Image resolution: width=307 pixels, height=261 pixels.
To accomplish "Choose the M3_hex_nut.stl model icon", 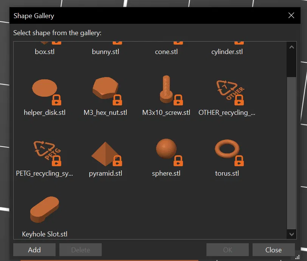I will (x=105, y=90).
